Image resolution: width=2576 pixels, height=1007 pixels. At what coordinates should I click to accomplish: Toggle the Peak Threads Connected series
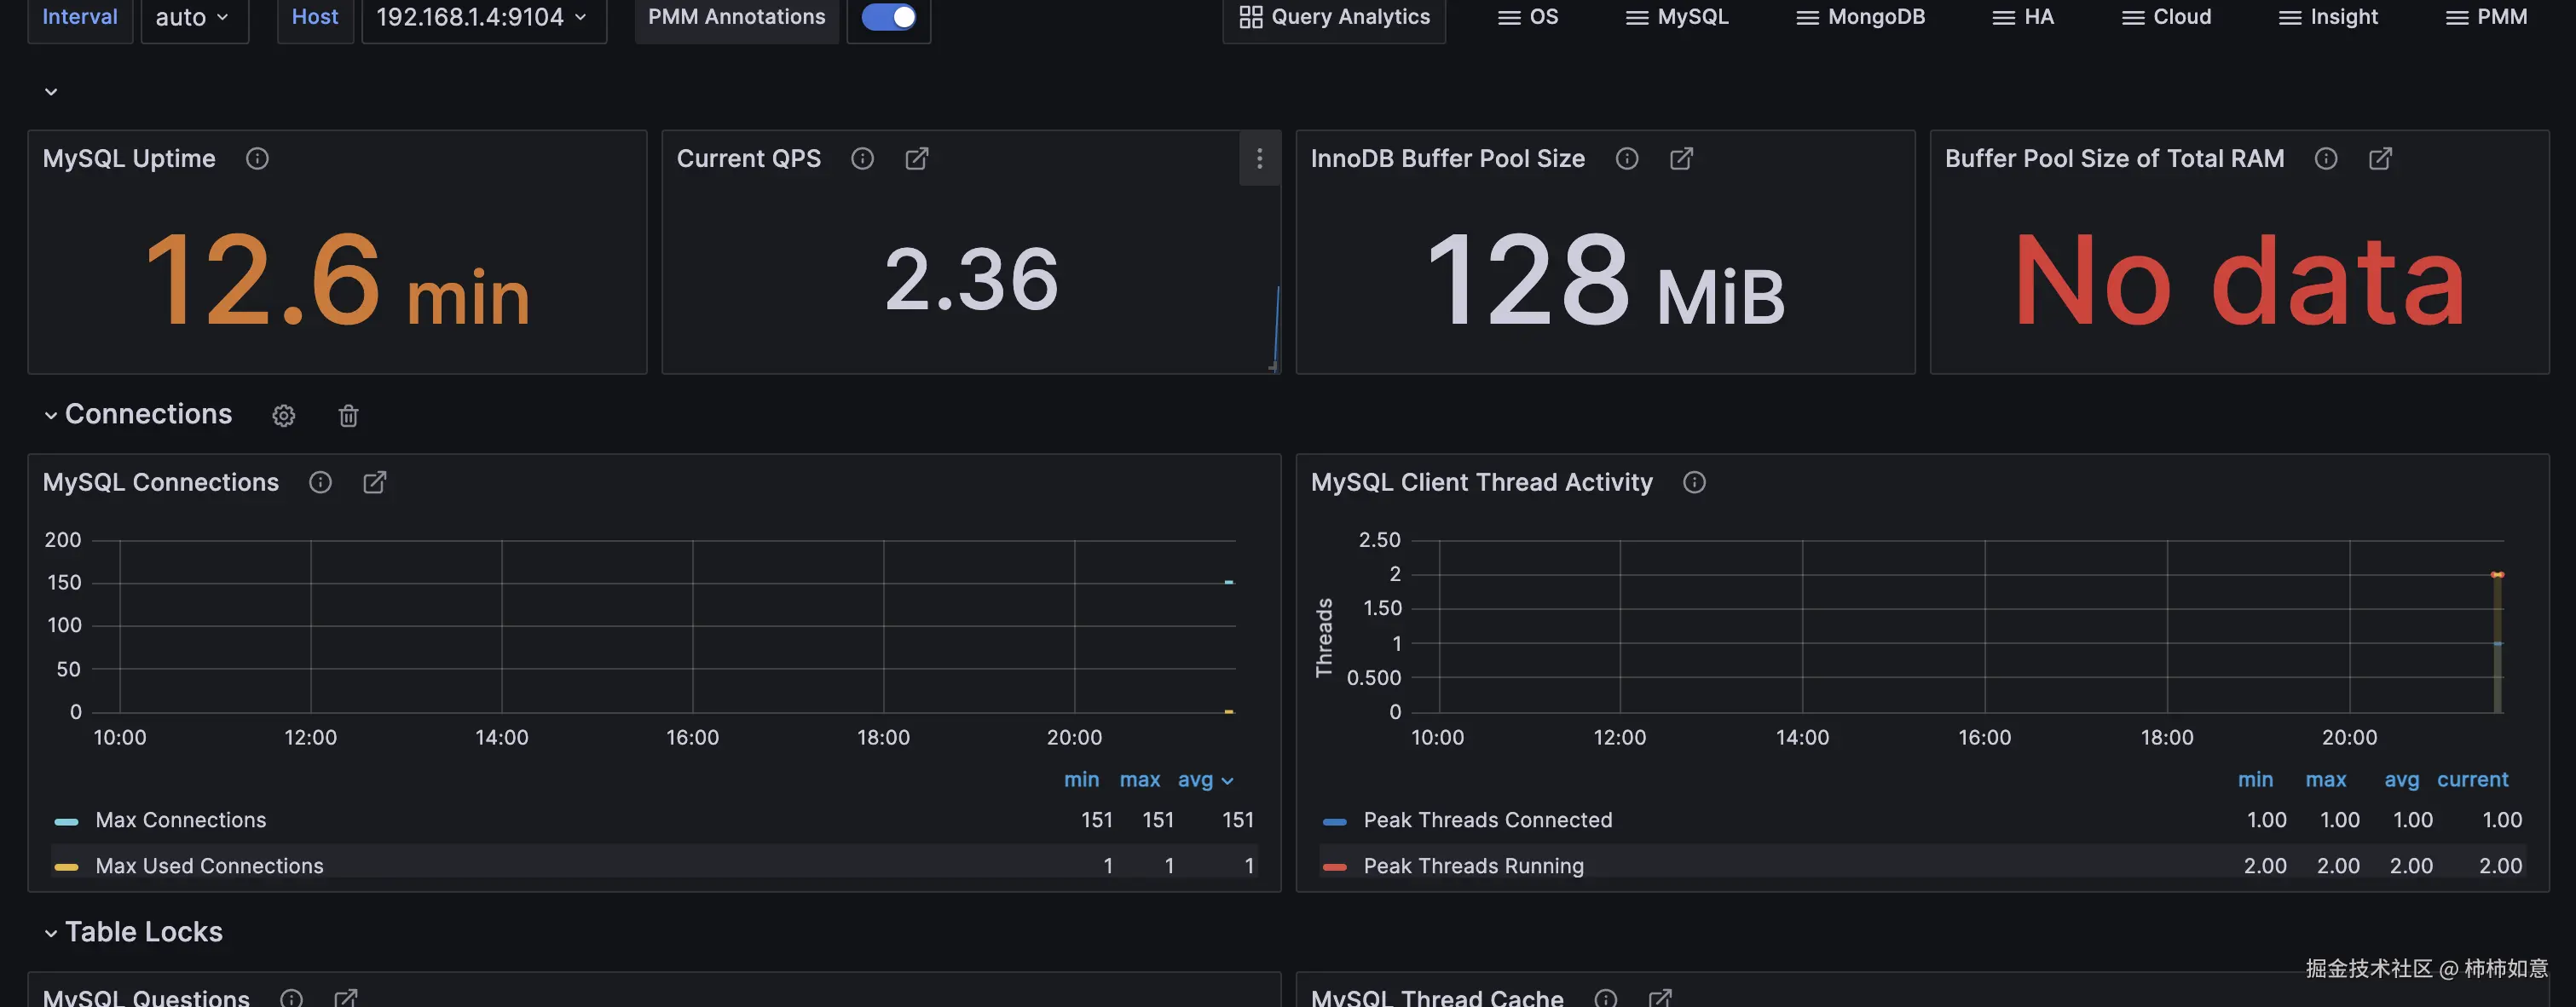click(x=1487, y=820)
